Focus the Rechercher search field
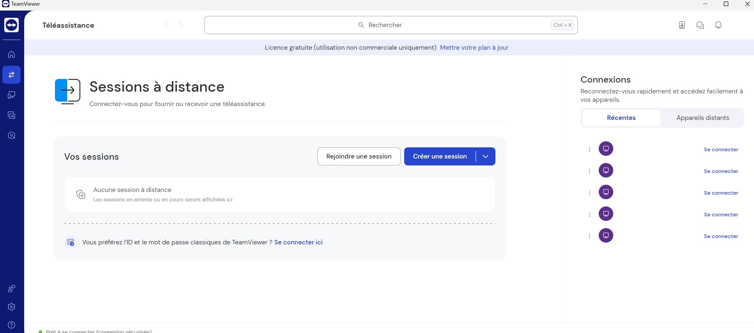 (x=391, y=25)
